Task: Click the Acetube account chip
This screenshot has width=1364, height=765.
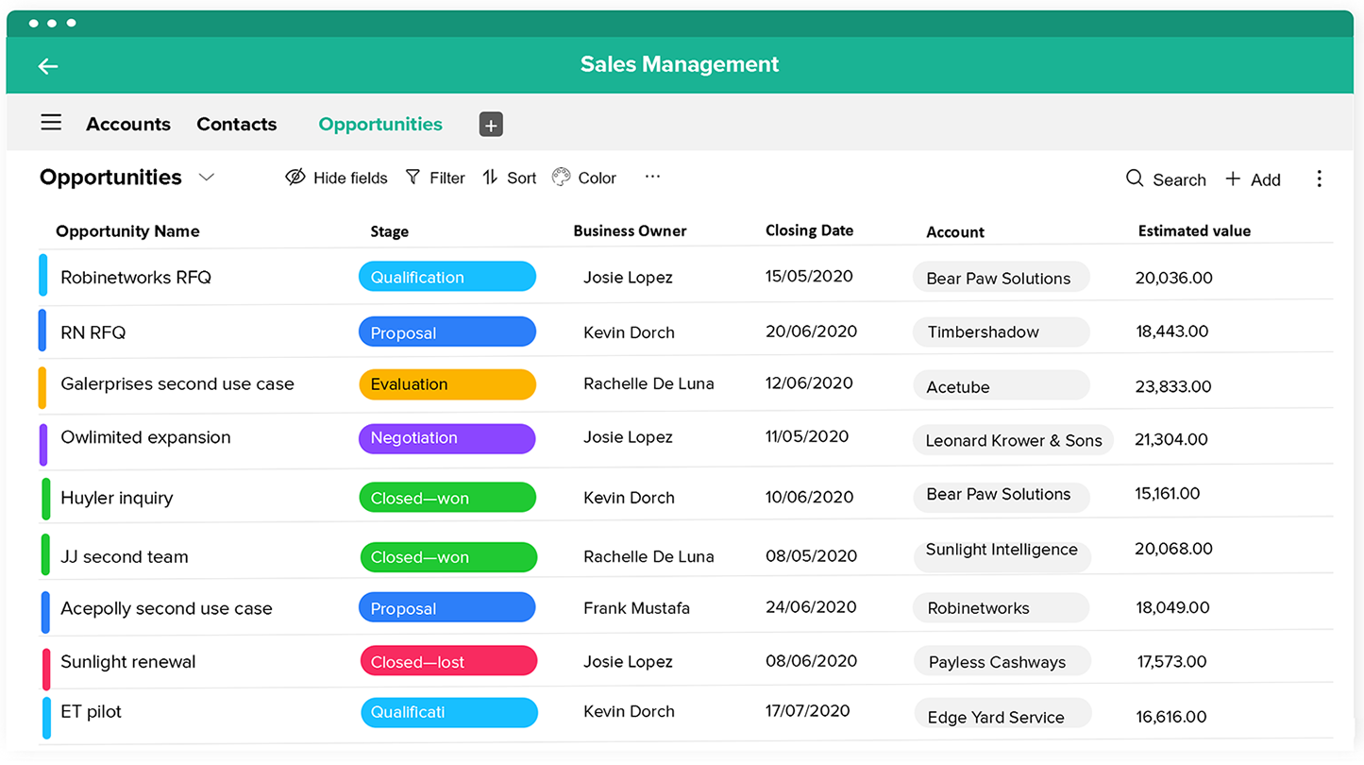Action: (1001, 385)
